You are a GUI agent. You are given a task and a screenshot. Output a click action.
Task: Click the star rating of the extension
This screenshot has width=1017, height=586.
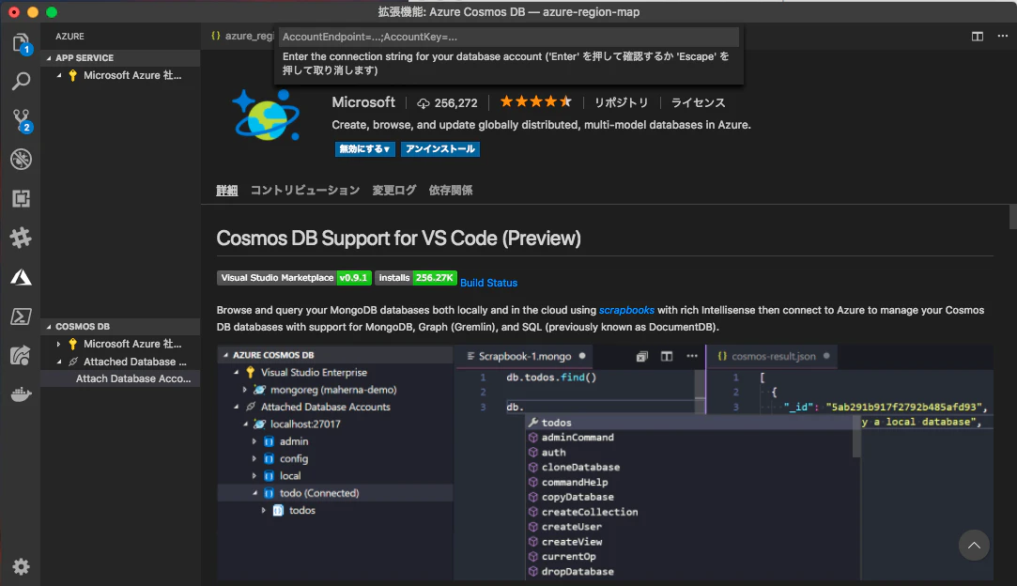(x=536, y=101)
